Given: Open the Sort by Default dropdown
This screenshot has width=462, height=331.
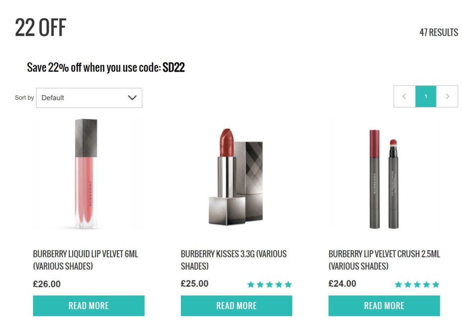Looking at the screenshot, I should (89, 98).
